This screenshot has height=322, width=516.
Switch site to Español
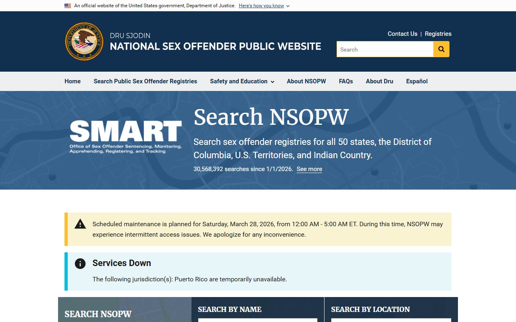(417, 81)
